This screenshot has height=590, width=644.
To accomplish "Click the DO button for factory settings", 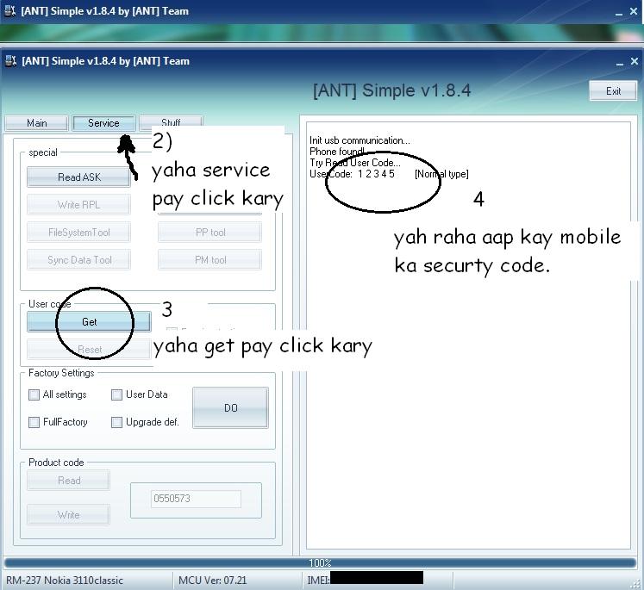I will (x=230, y=407).
